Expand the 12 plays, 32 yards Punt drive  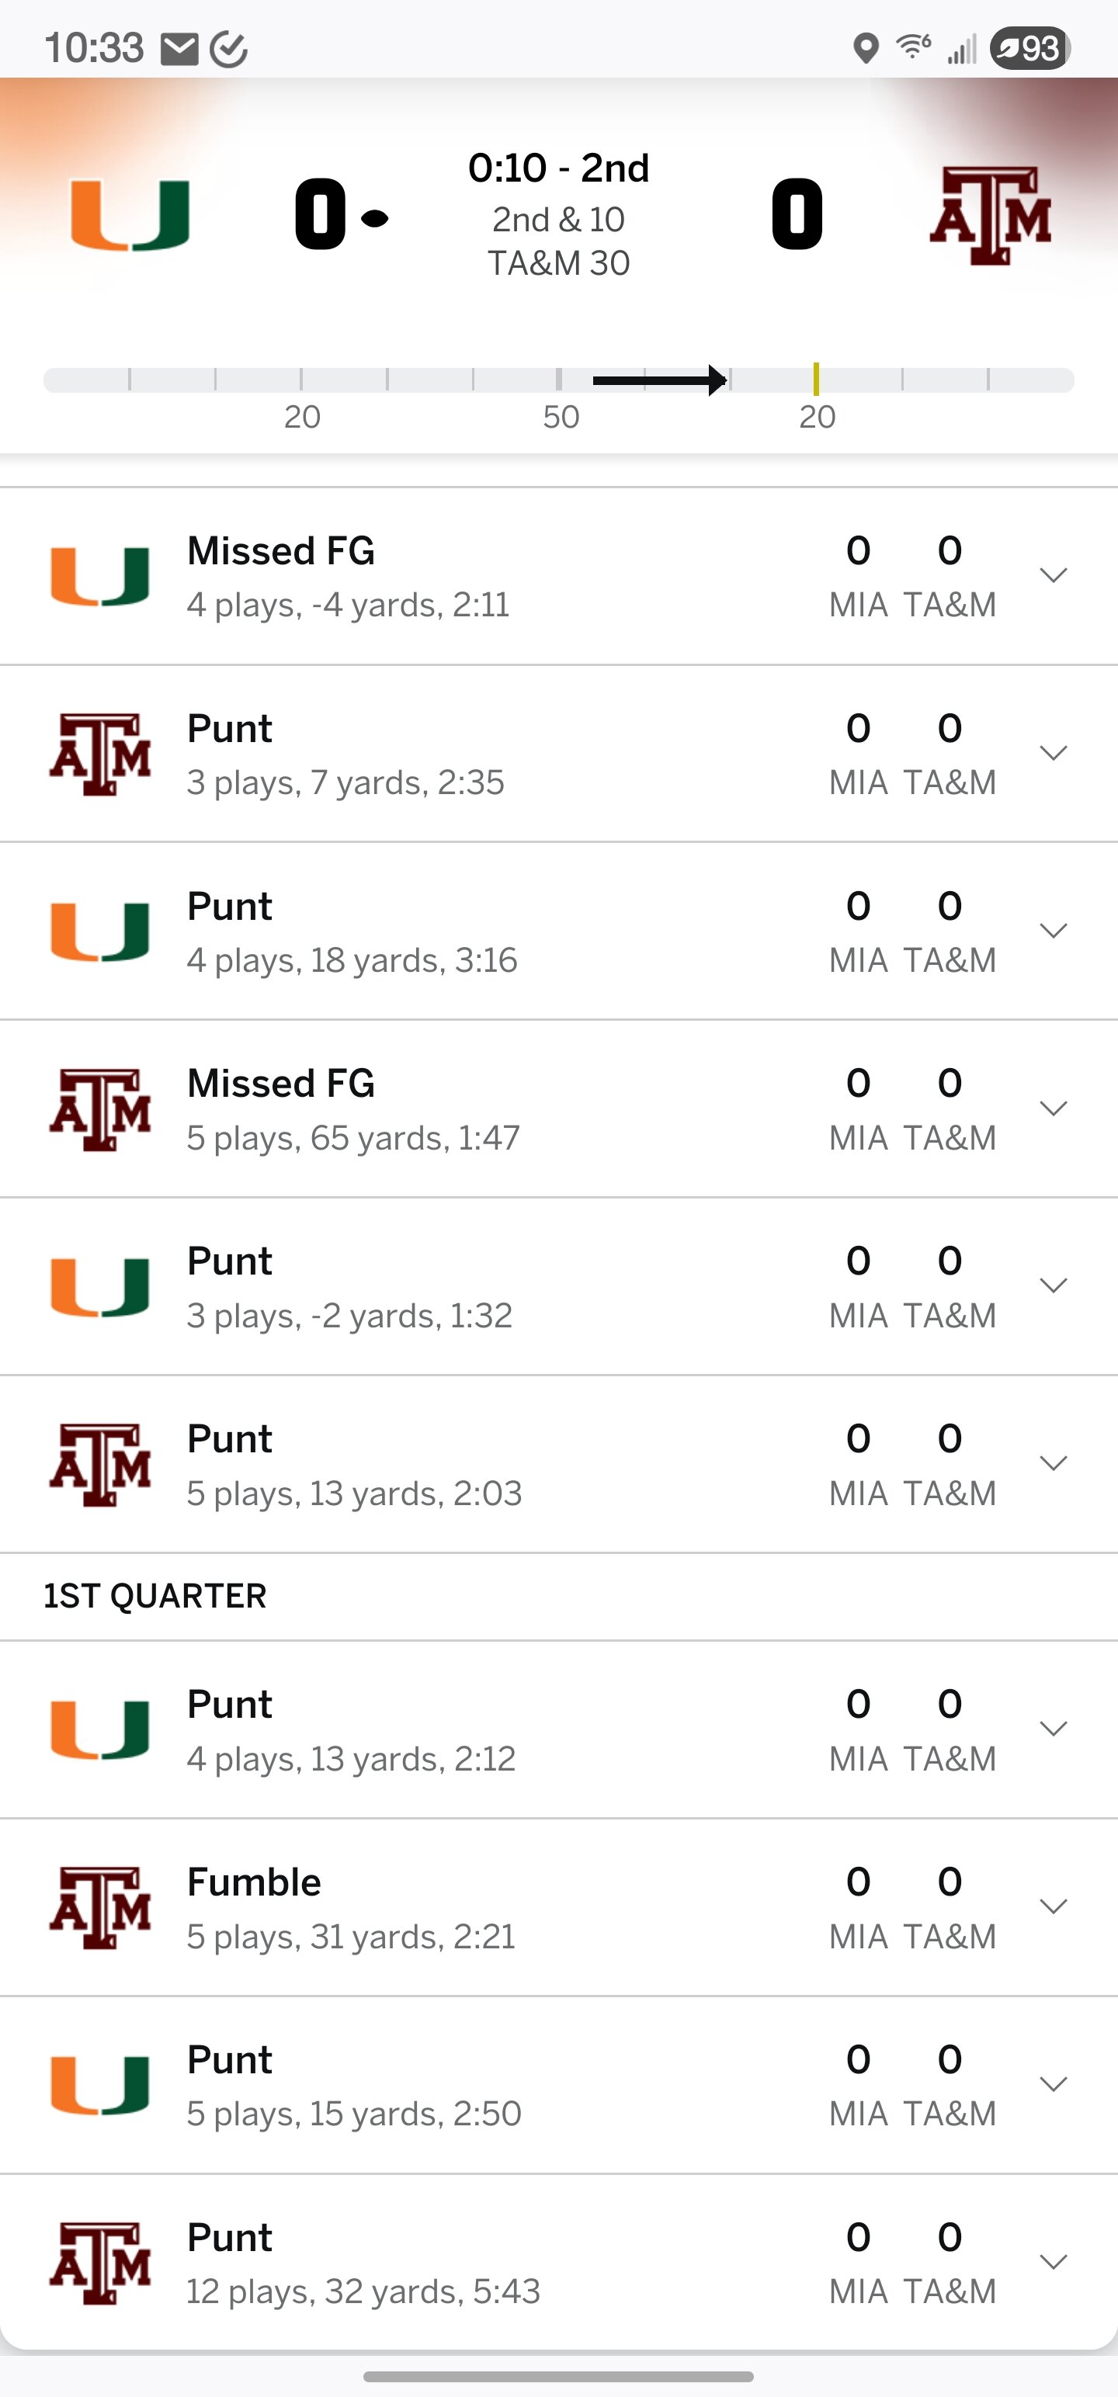1053,2262
